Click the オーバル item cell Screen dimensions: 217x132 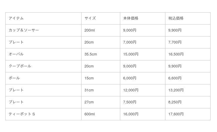16,54
